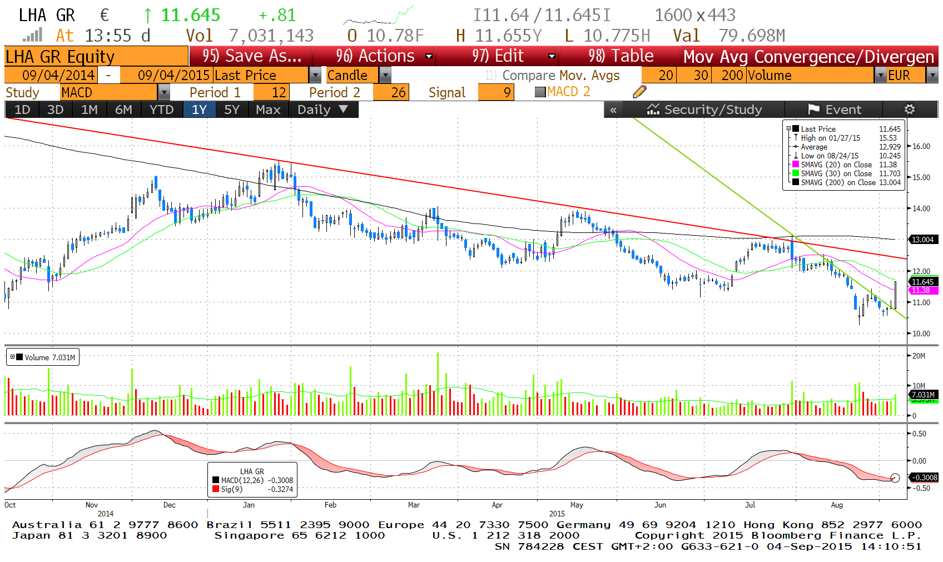This screenshot has height=562, width=943.
Task: Open the Candle chart type dropdown
Action: (385, 75)
